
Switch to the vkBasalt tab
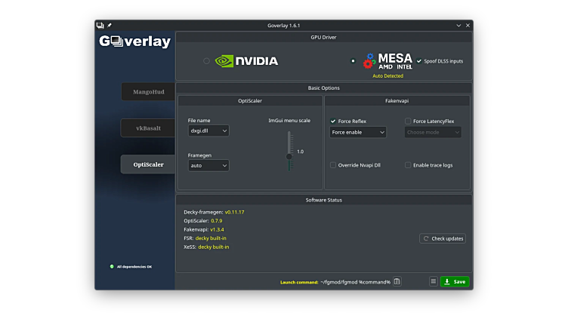point(149,128)
